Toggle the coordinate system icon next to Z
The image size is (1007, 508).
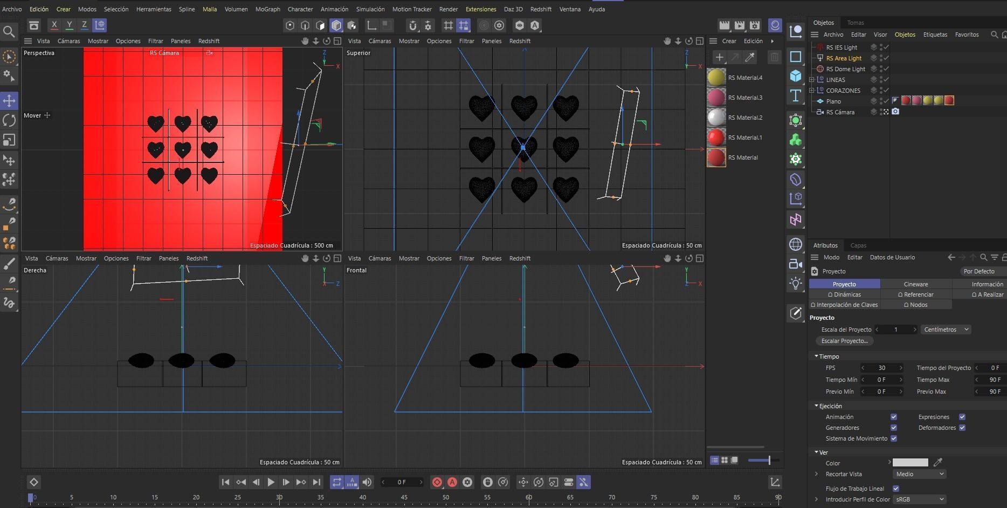point(100,25)
